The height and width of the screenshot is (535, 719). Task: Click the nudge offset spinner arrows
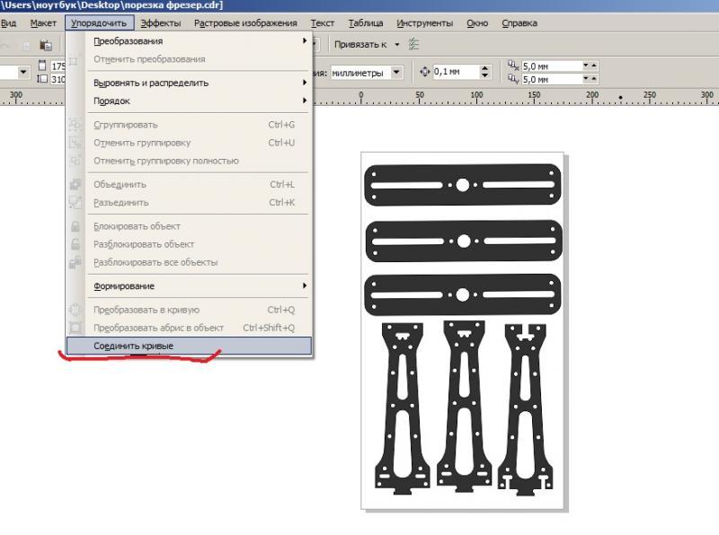485,72
